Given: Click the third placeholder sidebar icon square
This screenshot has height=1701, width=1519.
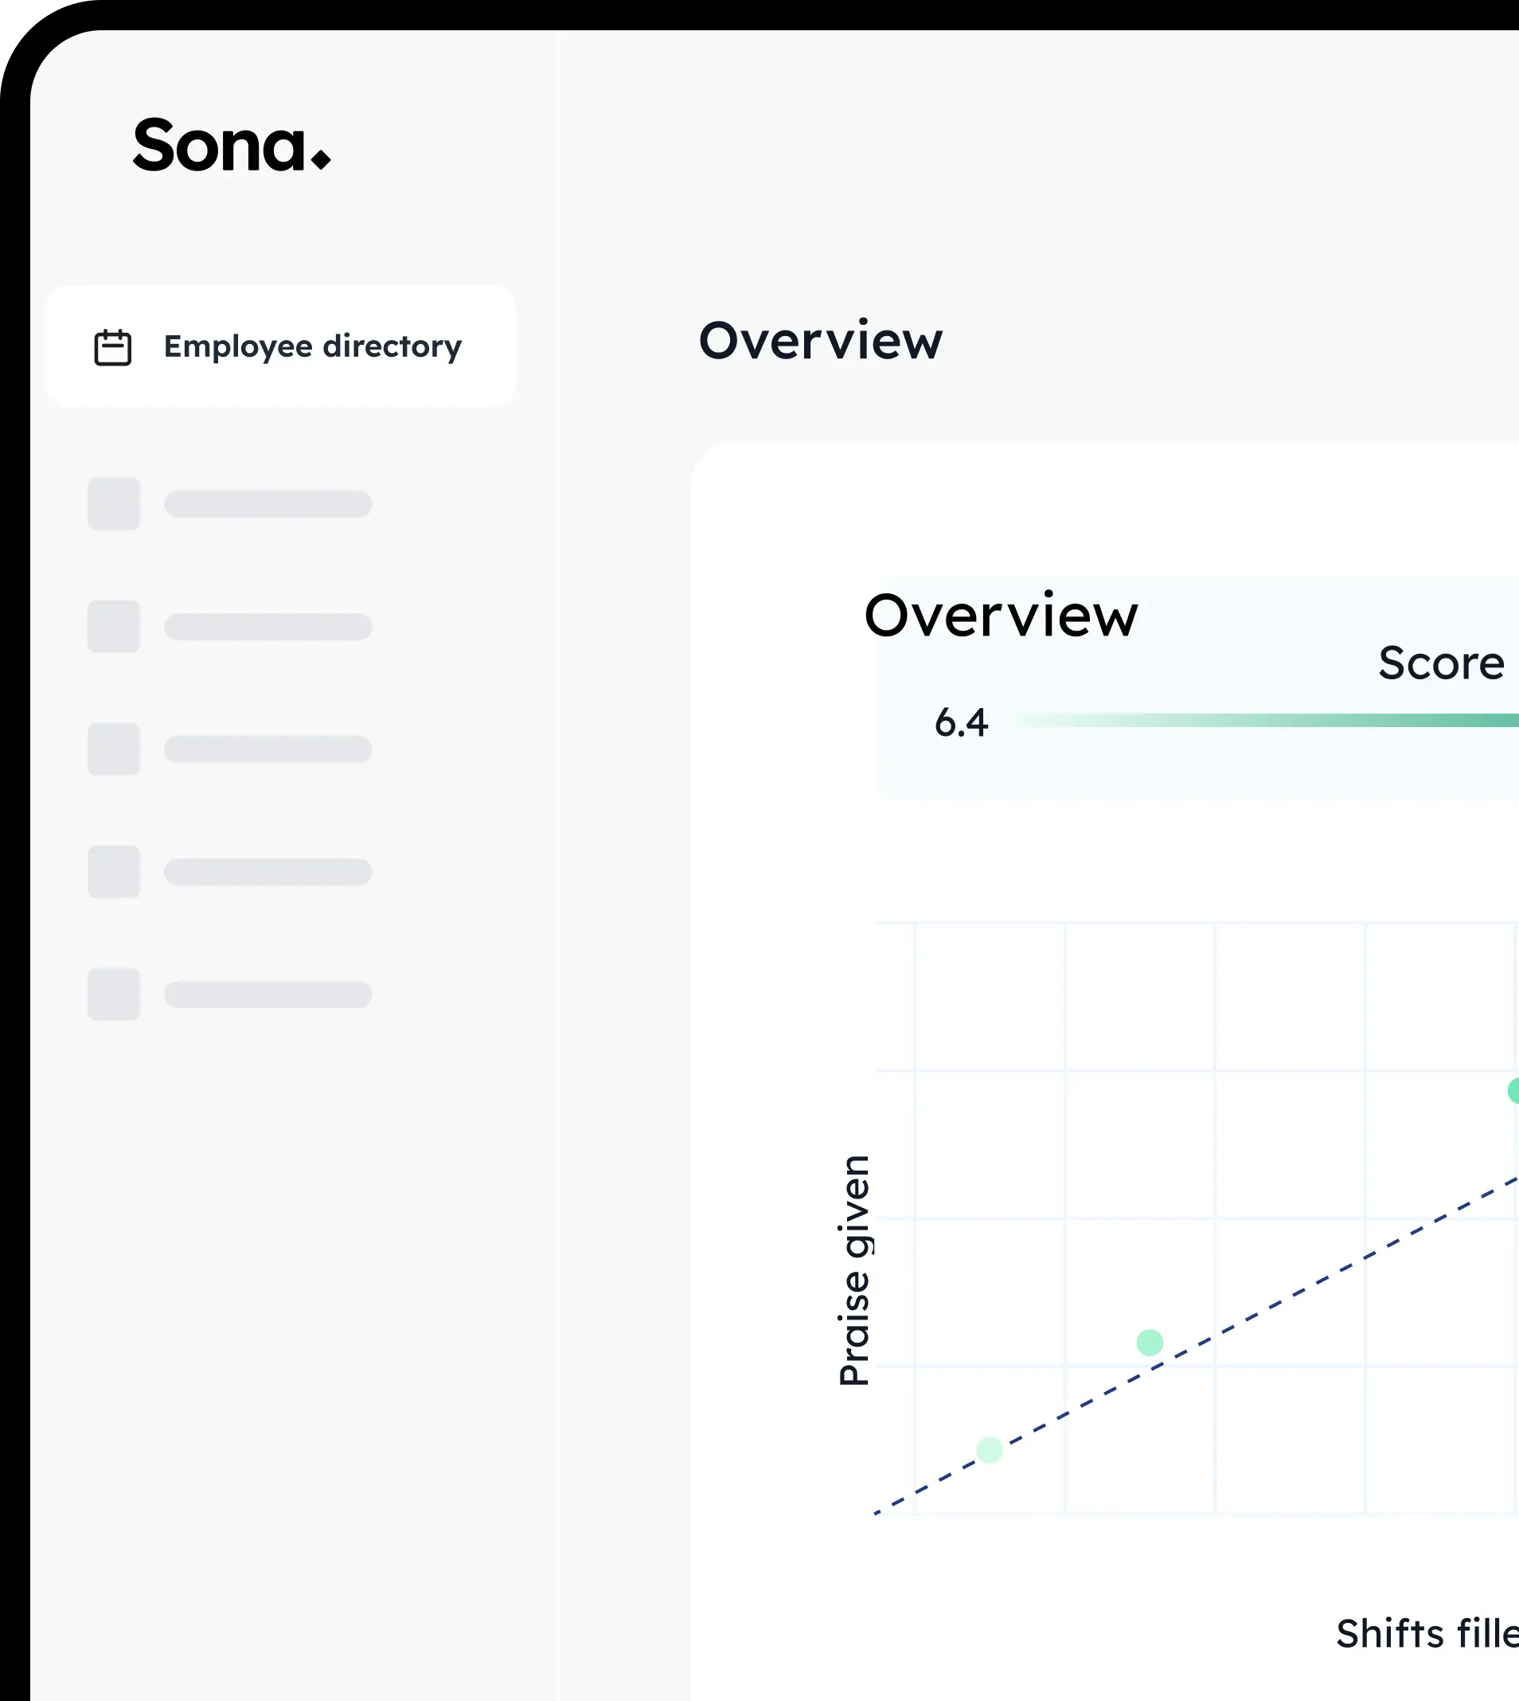Looking at the screenshot, I should (x=114, y=749).
